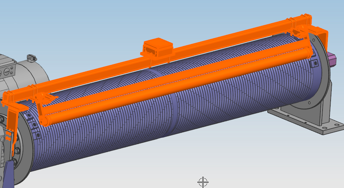Click the small purple shaft end cap
344x188 pixels.
tap(332, 59)
